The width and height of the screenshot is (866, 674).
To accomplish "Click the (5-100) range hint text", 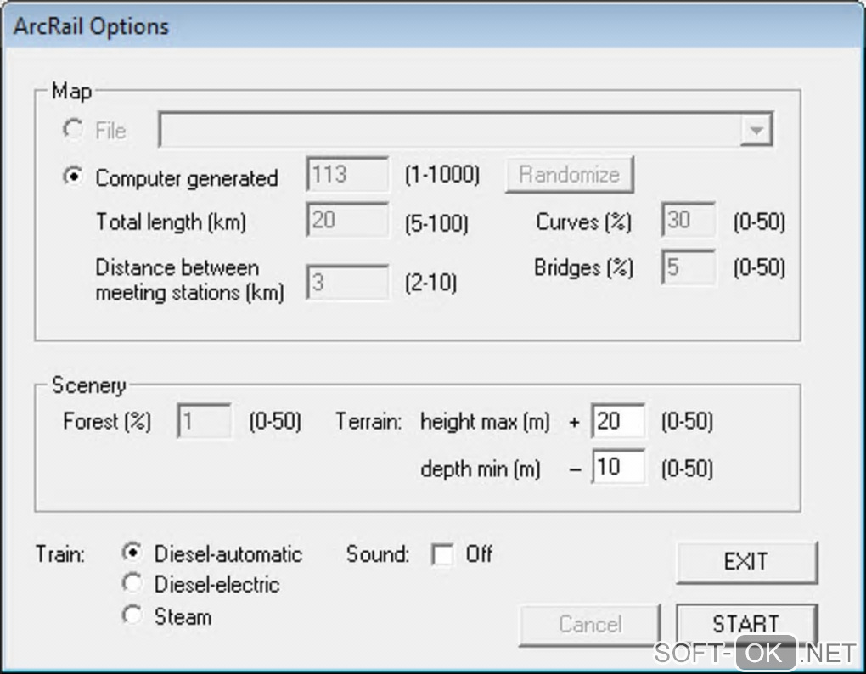I will pos(437,223).
